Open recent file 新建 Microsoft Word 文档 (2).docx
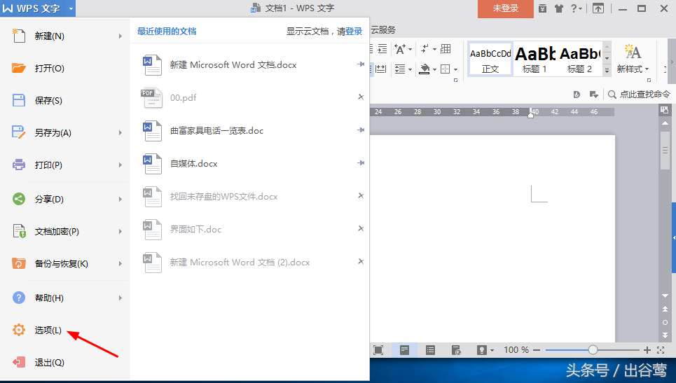Viewport: 676px width, 383px height. point(240,263)
